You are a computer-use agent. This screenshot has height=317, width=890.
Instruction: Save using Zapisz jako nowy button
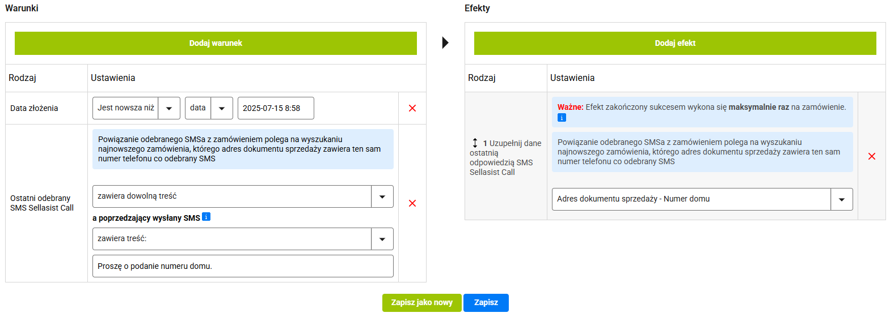422,303
